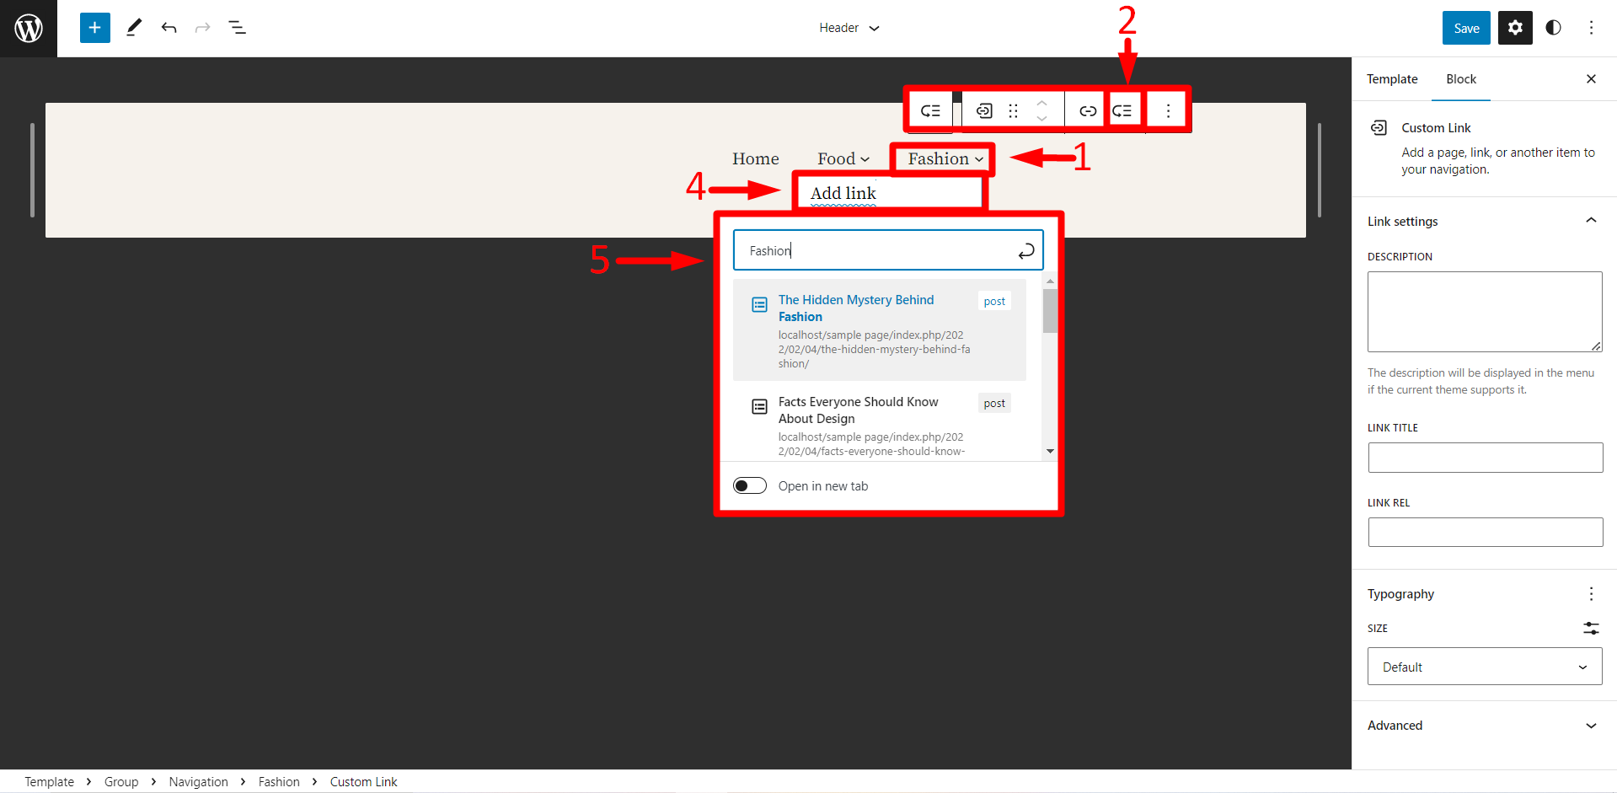This screenshot has height=793, width=1617.
Task: Click the left canvas resize handle
Action: click(32, 170)
